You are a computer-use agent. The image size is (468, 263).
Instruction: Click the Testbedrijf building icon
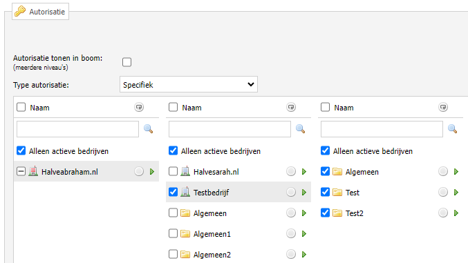coord(185,192)
